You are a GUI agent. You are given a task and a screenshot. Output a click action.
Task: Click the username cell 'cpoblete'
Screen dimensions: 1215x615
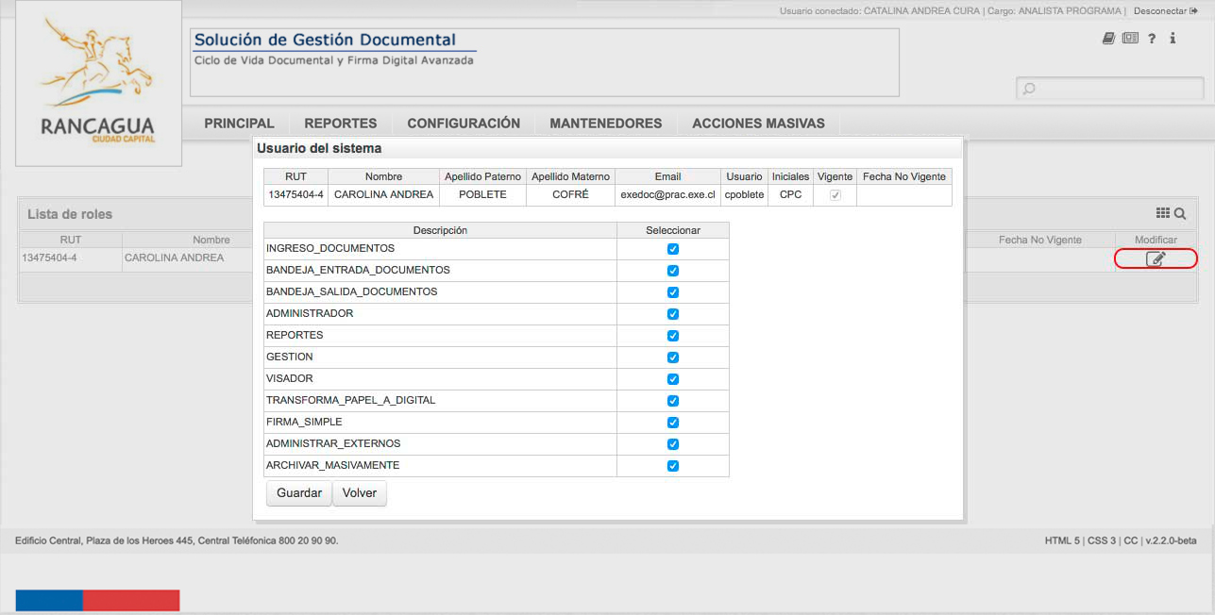pyautogui.click(x=744, y=195)
